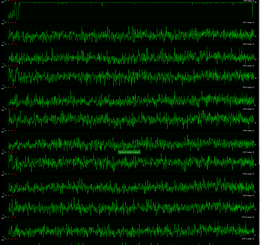Click inside the CPU9 usage graph
The height and width of the screenshot is (245, 260).
pyautogui.click(x=129, y=206)
